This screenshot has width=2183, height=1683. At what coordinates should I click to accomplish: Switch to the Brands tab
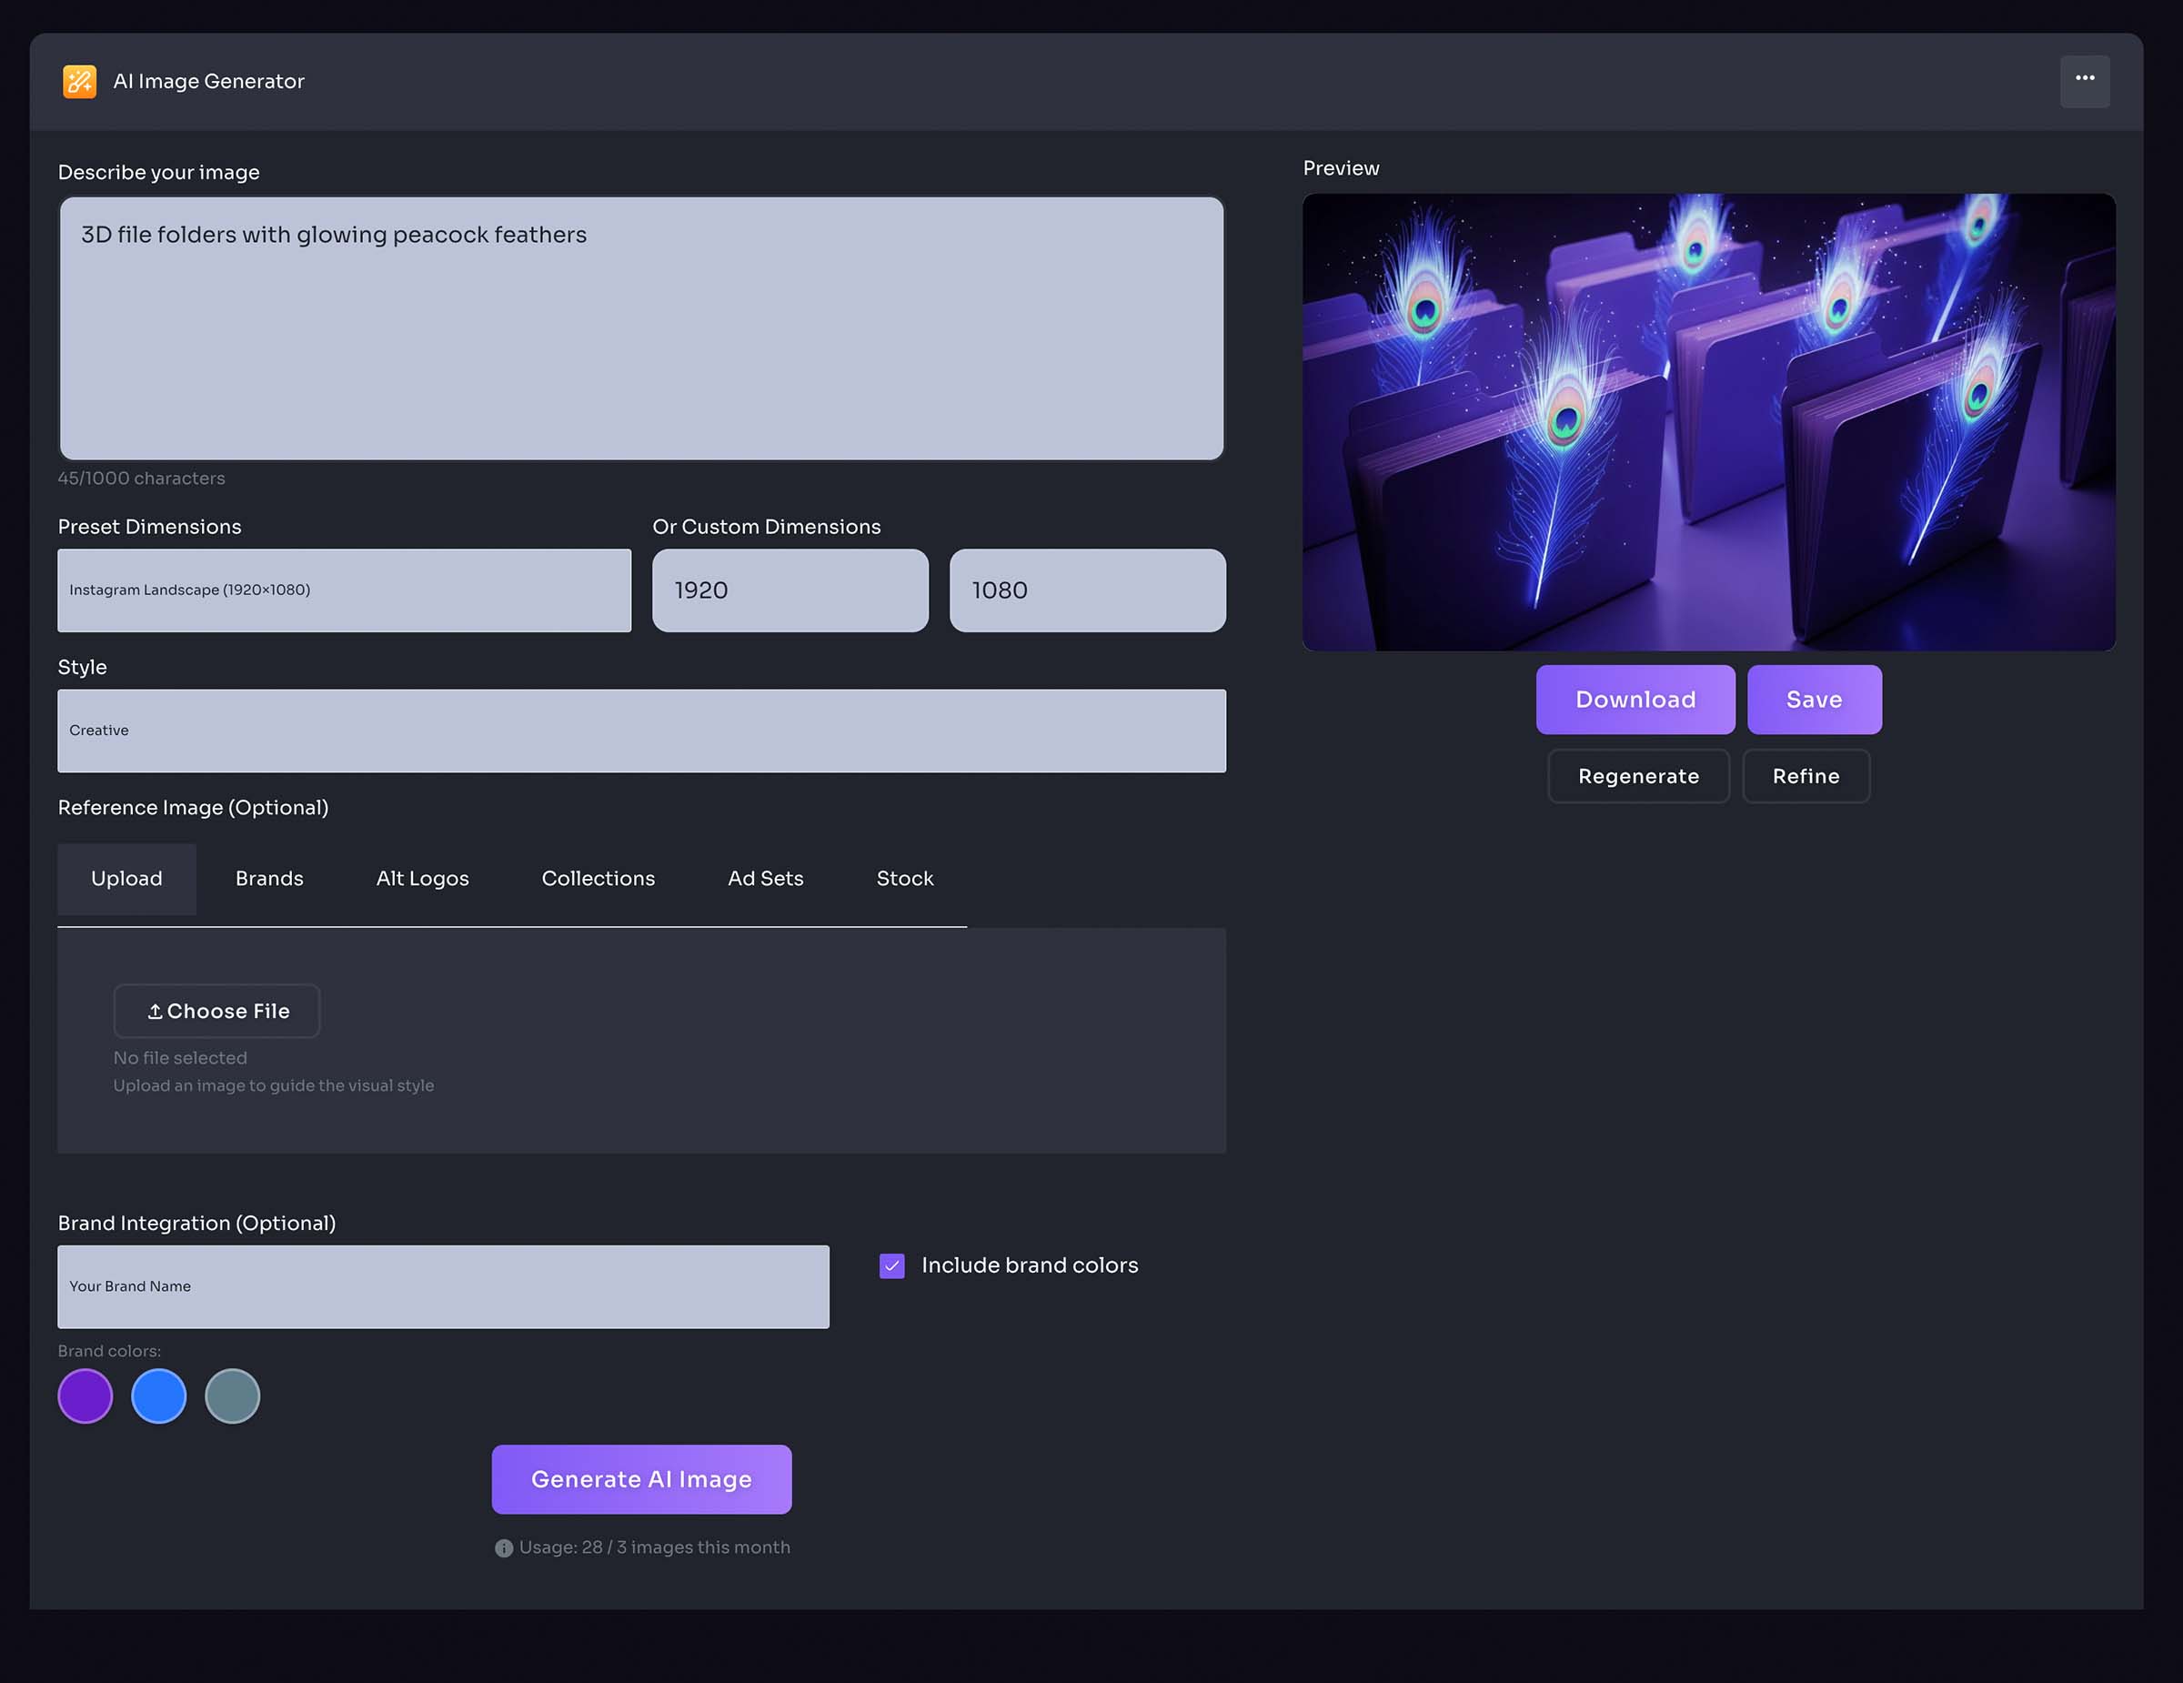pos(269,879)
